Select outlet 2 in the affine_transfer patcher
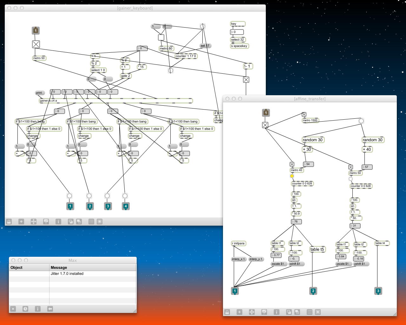406x325 pixels. pyautogui.click(x=313, y=291)
